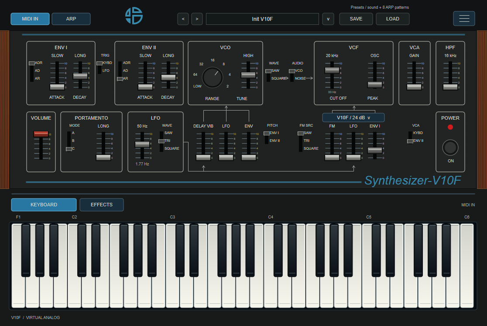Click VCF modulation LFO slider handle
The image size is (487, 326).
click(353, 158)
